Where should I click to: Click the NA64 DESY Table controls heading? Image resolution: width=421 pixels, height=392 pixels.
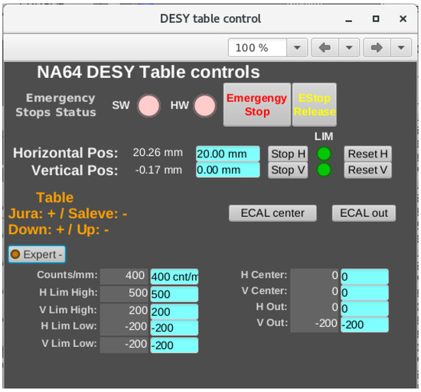click(148, 72)
